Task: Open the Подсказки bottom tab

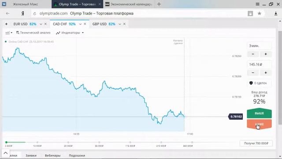Action: [77, 155]
